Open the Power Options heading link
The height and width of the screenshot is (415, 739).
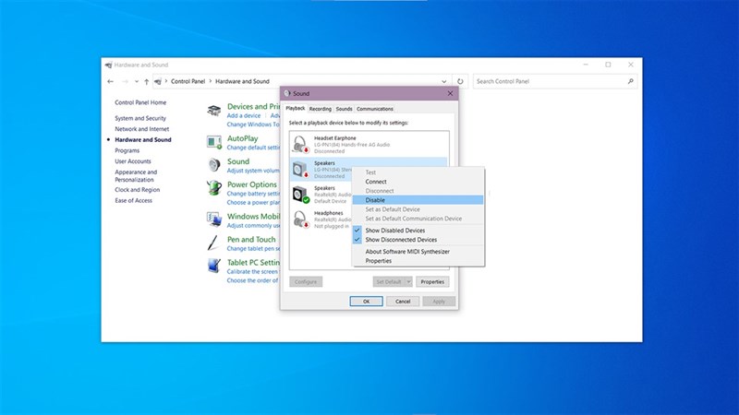click(x=252, y=184)
